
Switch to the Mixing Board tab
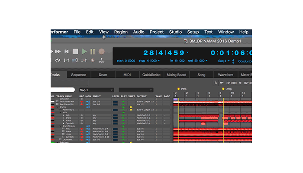[177, 75]
